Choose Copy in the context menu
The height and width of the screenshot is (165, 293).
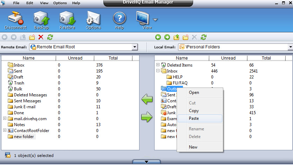point(200,111)
